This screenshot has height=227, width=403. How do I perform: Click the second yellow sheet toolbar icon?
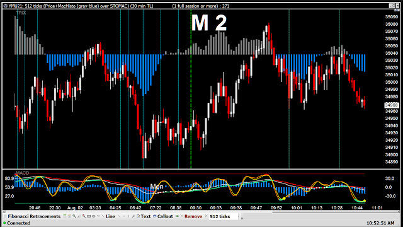pos(69,216)
